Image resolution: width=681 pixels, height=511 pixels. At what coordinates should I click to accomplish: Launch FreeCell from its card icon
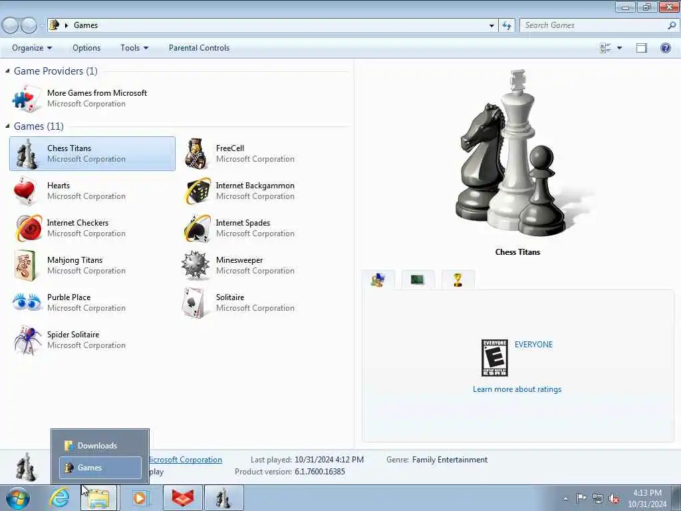pyautogui.click(x=196, y=154)
